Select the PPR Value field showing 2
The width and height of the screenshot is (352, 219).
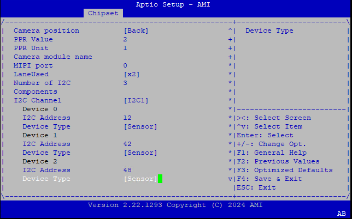125,39
